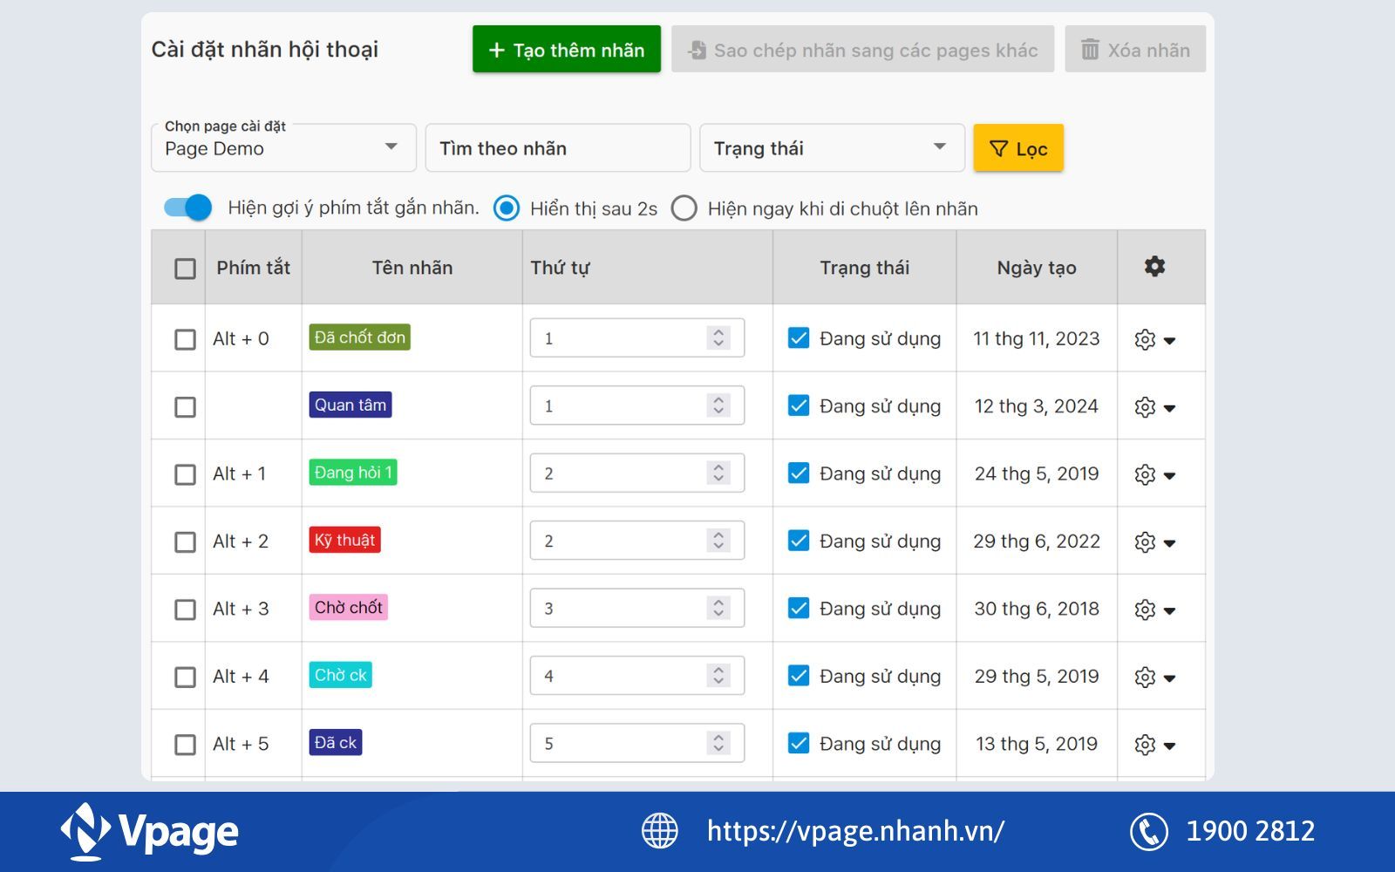Screen dimensions: 1395x872
Task: Click the shortcut text Alt + 5
Action: click(x=241, y=744)
